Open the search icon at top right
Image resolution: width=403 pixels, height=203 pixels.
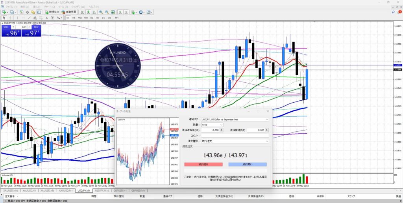pyautogui.click(x=393, y=12)
